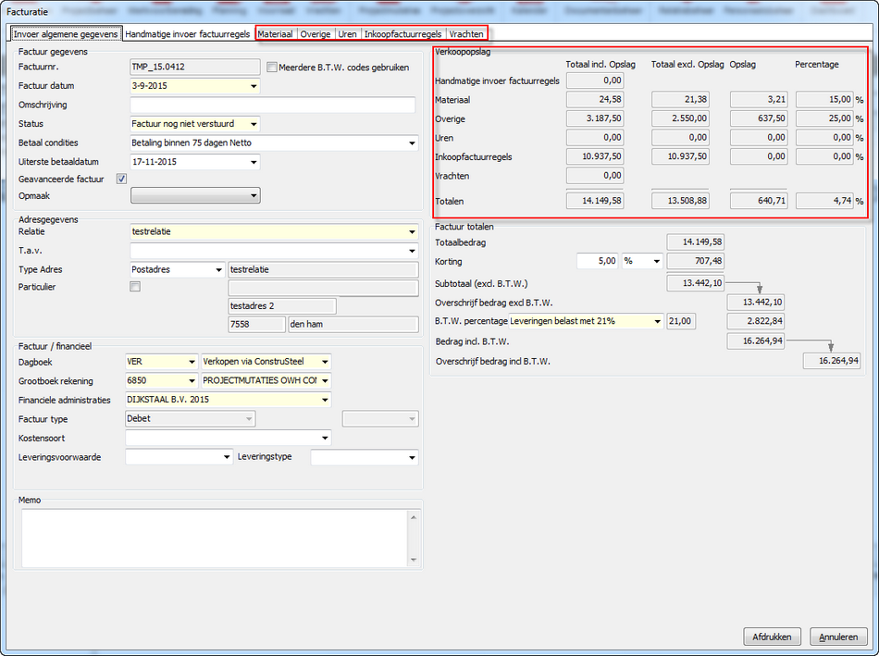The image size is (879, 656).
Task: Expand the Leveringsvoorwaarde dropdown
Action: click(x=227, y=457)
